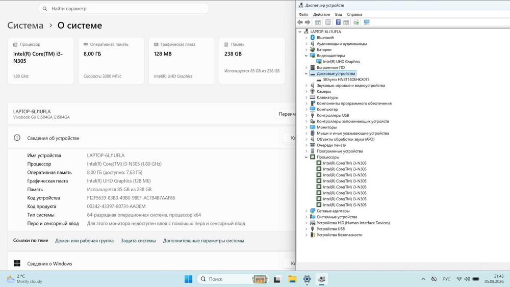The image size is (510, 287).
Task: Open the Wi-Fi network tray icon
Action: tap(459, 279)
